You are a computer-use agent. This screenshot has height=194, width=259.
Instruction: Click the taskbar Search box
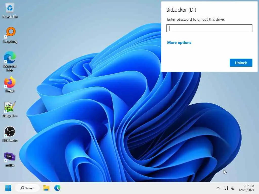coord(27,188)
